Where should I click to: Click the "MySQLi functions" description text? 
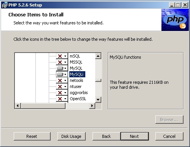tap(125, 57)
